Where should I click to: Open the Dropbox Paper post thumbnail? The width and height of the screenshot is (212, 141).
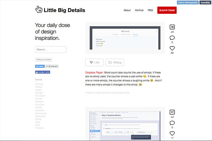(125, 38)
